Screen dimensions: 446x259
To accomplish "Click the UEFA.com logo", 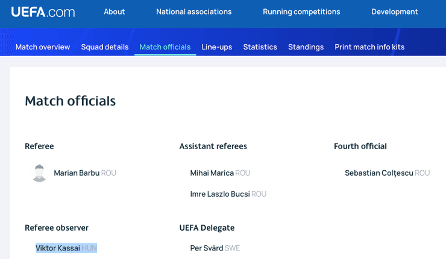I will pyautogui.click(x=43, y=11).
